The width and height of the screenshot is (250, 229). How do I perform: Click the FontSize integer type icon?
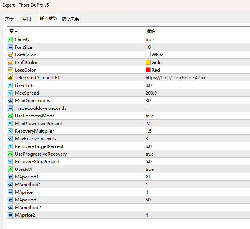pos(11,47)
